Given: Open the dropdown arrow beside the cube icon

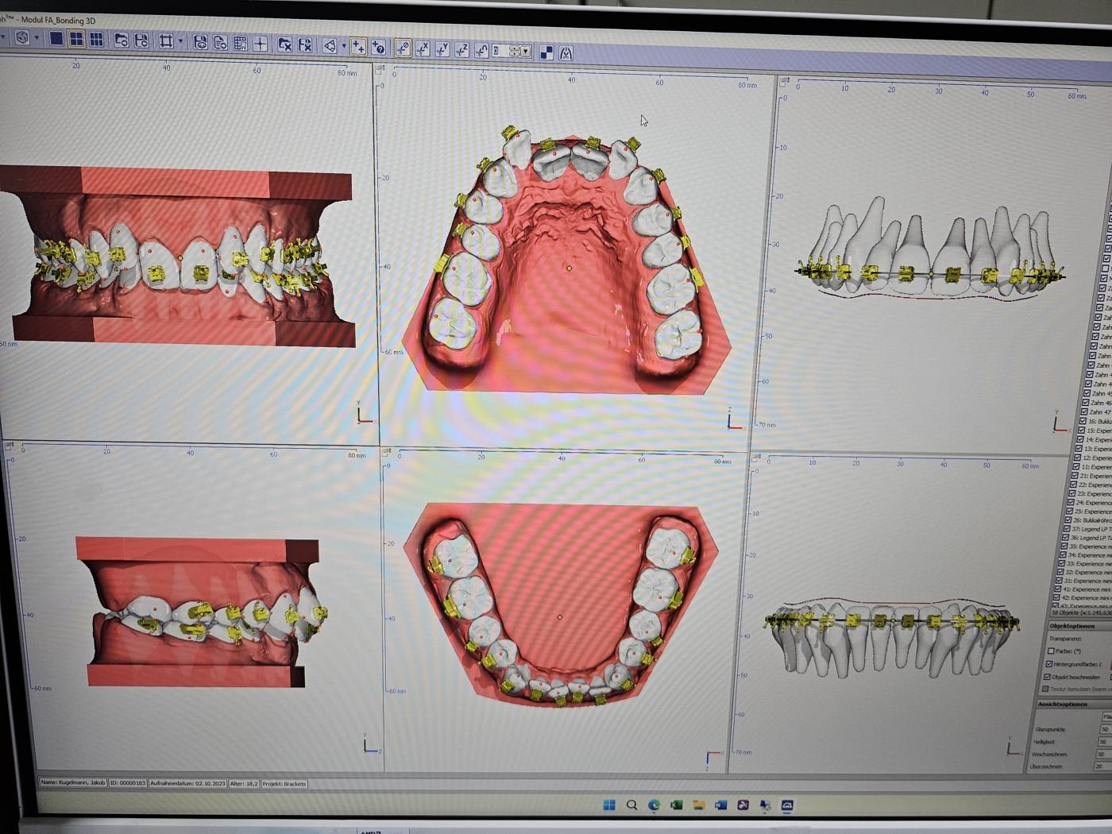Looking at the screenshot, I should tap(37, 38).
